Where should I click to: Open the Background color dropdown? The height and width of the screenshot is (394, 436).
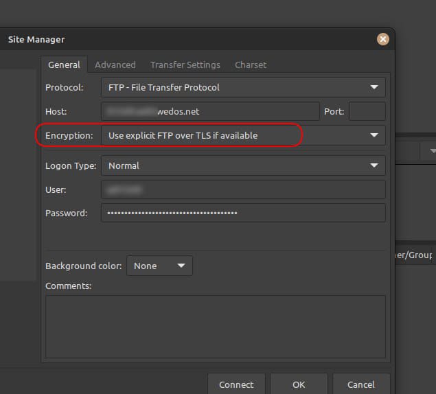pyautogui.click(x=159, y=266)
